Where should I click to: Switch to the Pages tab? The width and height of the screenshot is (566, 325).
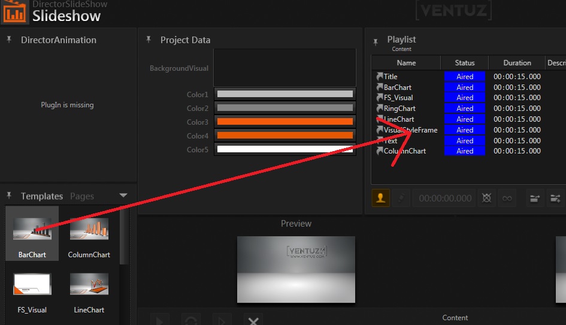pos(81,196)
